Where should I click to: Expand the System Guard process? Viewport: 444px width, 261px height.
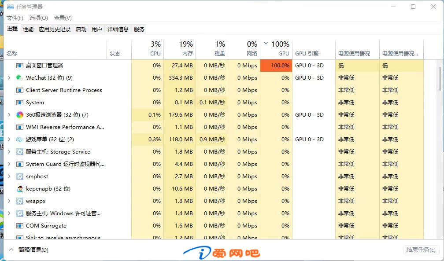(9, 164)
